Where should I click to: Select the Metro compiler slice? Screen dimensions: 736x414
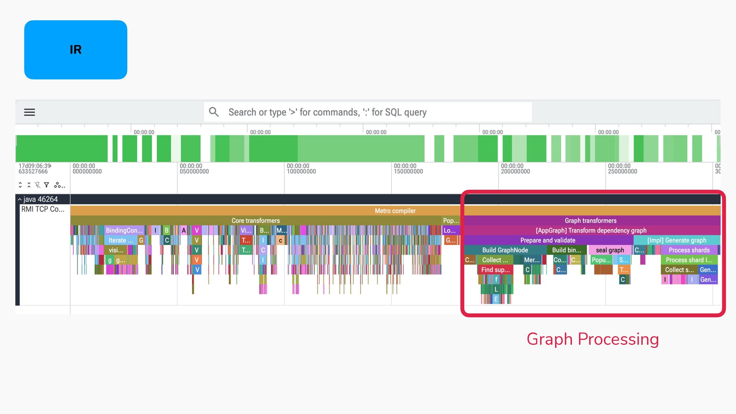click(395, 210)
